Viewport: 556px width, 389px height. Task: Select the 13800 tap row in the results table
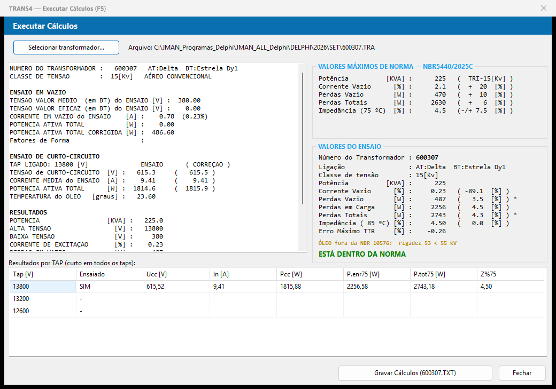pyautogui.click(x=276, y=287)
